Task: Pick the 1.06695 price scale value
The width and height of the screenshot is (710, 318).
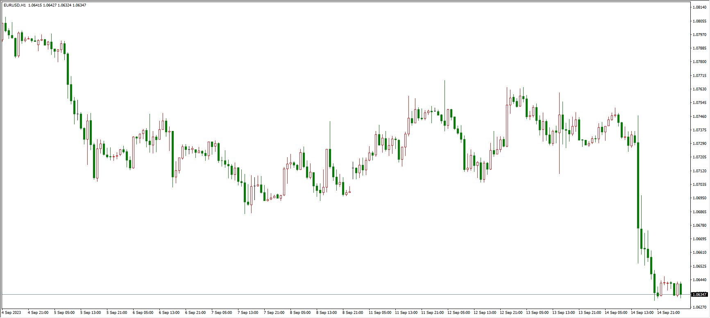Action: (700, 239)
